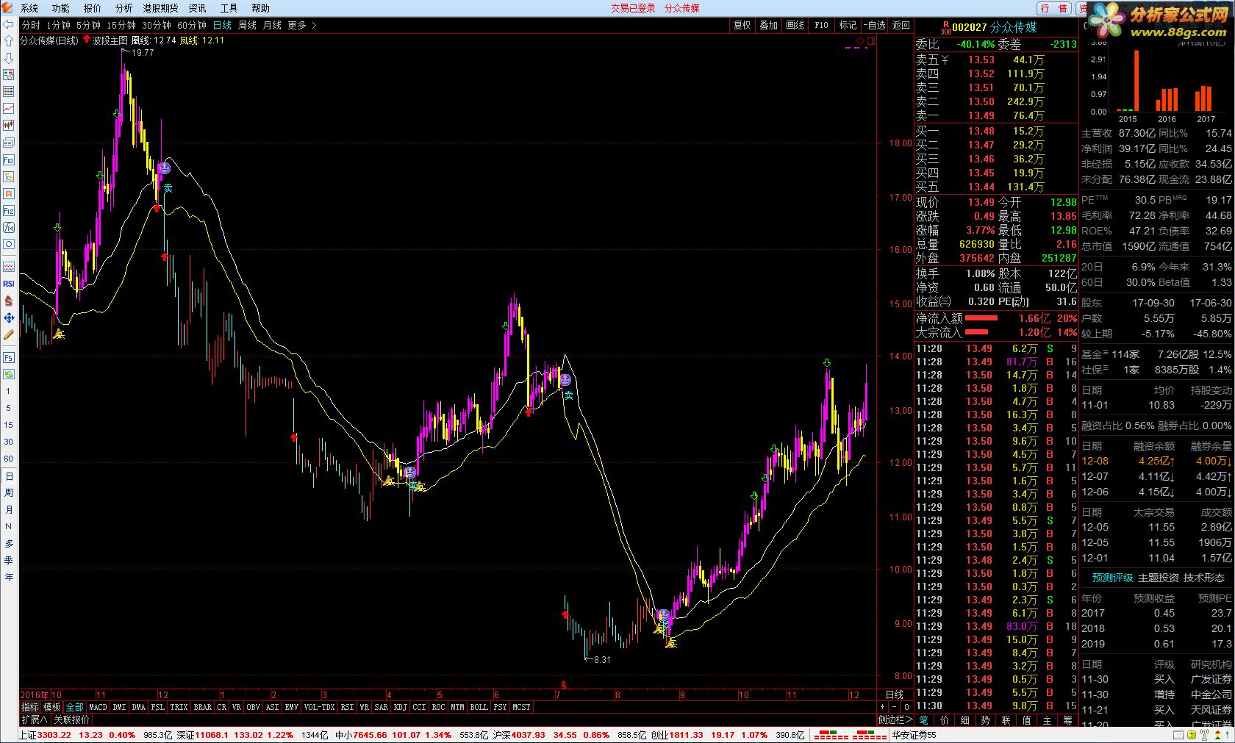Open the 报价 menu
Screen dimensions: 1235x743
[93, 8]
